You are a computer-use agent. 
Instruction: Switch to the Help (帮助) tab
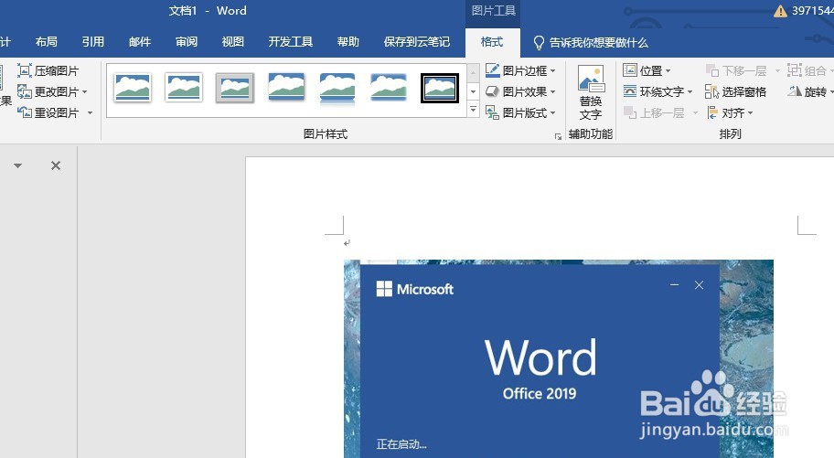(x=348, y=42)
